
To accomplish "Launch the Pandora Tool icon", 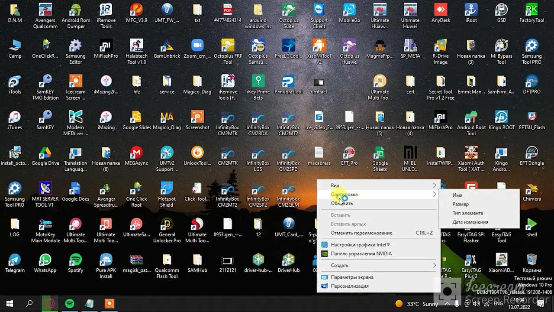I will coord(289,84).
